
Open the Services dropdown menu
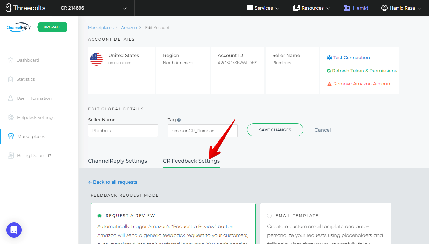coord(263,8)
